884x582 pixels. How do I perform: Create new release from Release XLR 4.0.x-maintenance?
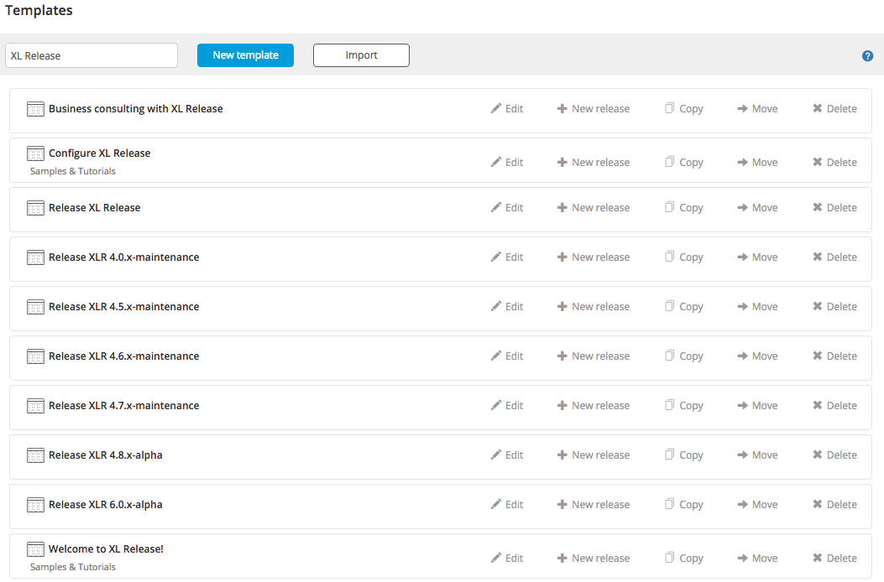pyautogui.click(x=594, y=257)
